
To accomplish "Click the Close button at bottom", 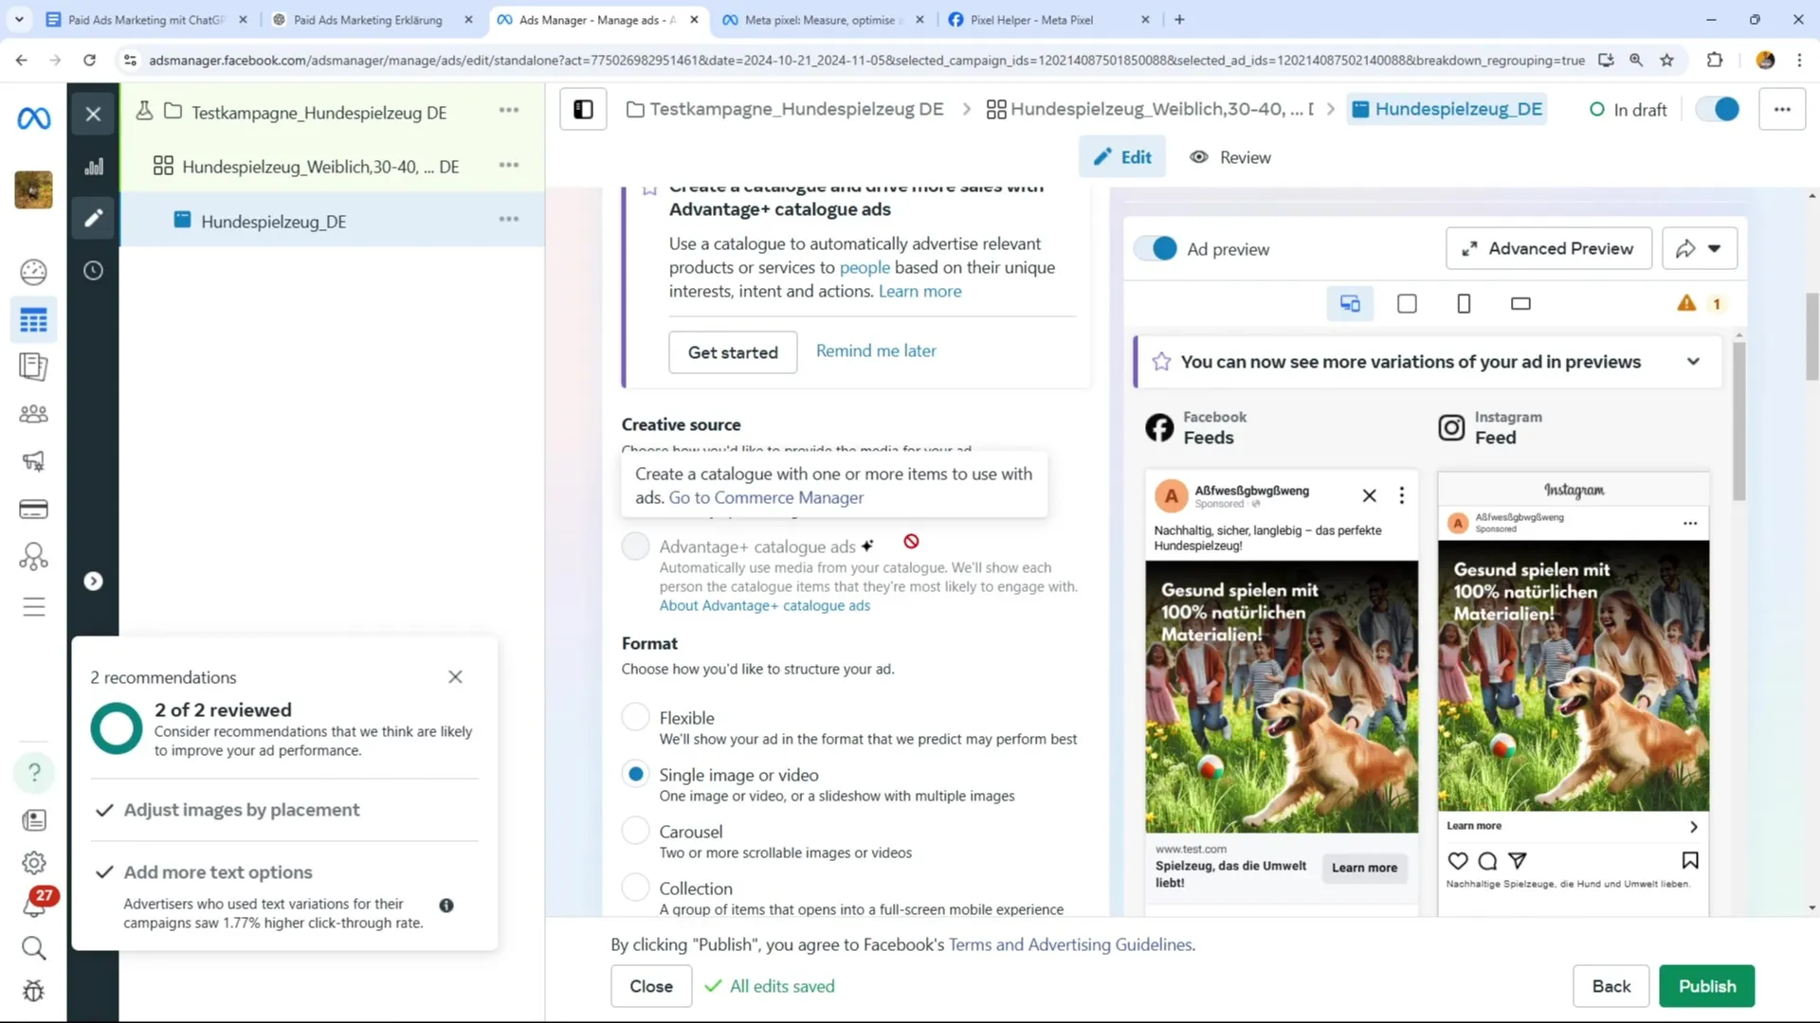I will (x=651, y=986).
